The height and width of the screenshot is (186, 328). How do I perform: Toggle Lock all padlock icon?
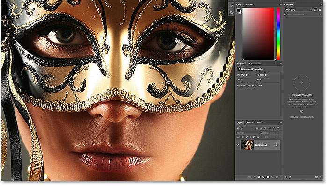coord(258,137)
